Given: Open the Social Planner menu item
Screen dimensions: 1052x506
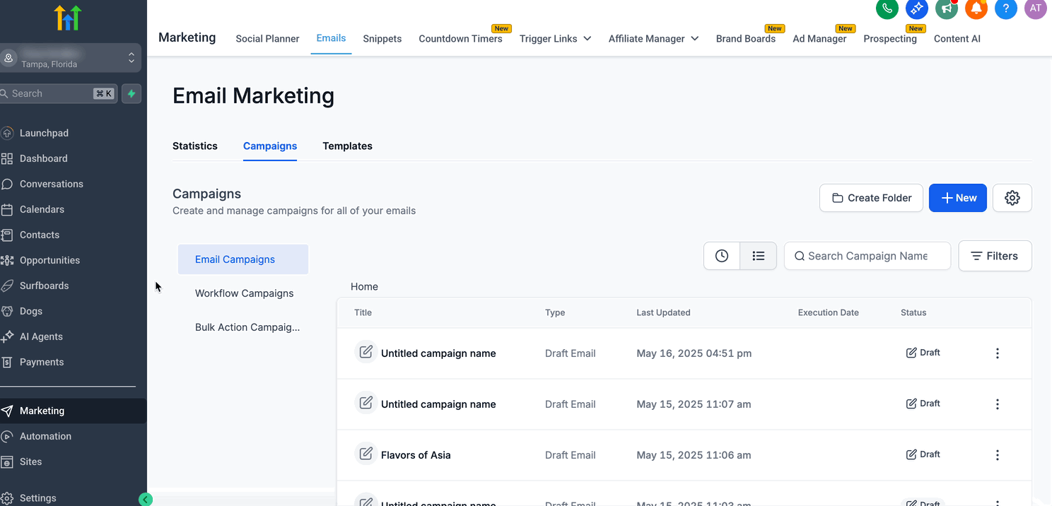Looking at the screenshot, I should [x=267, y=39].
